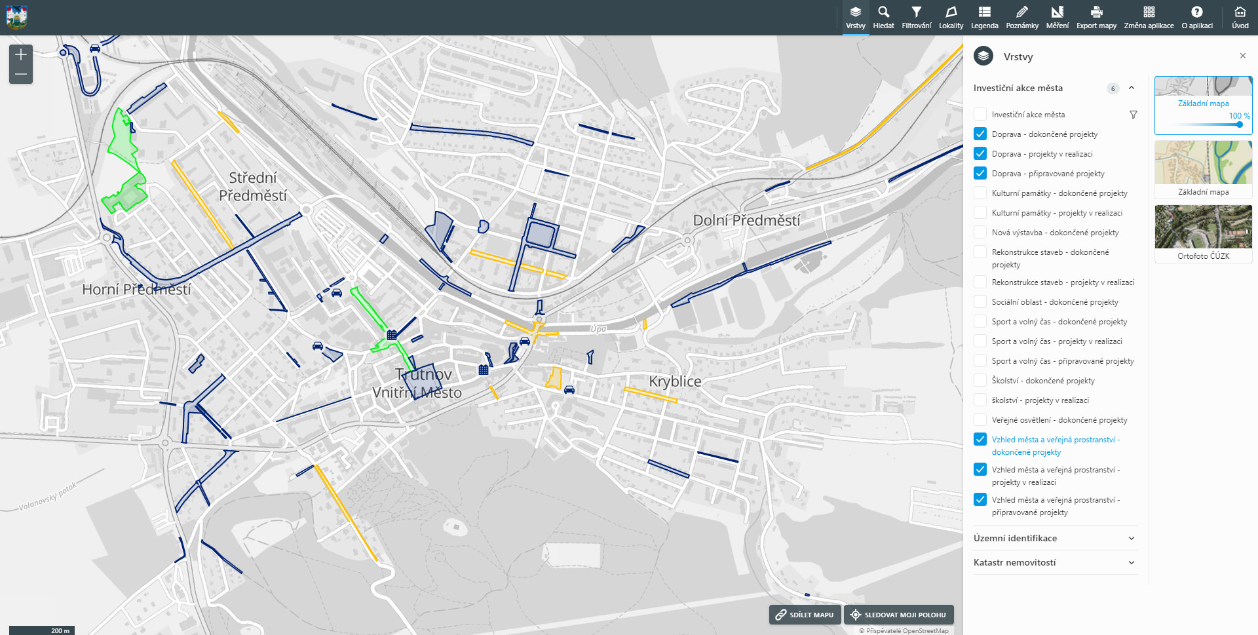Click the Vrstvy panel header layers icon
Screen dimensions: 1258x635
[983, 56]
